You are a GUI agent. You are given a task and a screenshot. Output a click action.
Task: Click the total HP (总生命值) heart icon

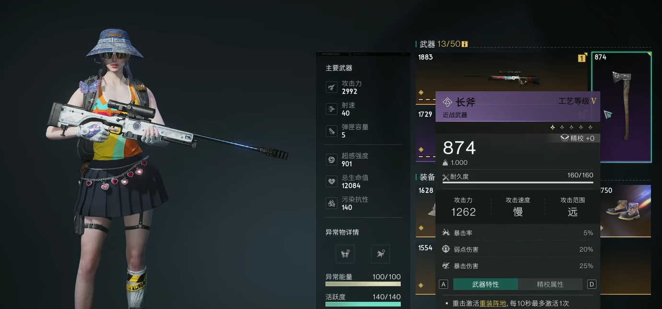coord(331,181)
